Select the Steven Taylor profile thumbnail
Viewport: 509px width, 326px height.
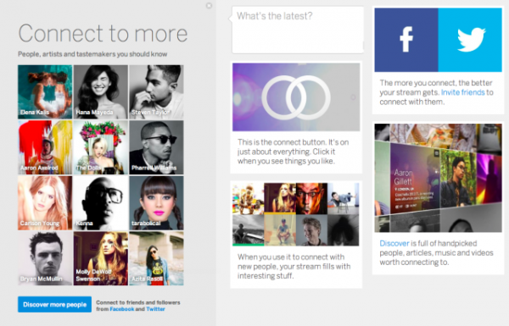(x=156, y=91)
